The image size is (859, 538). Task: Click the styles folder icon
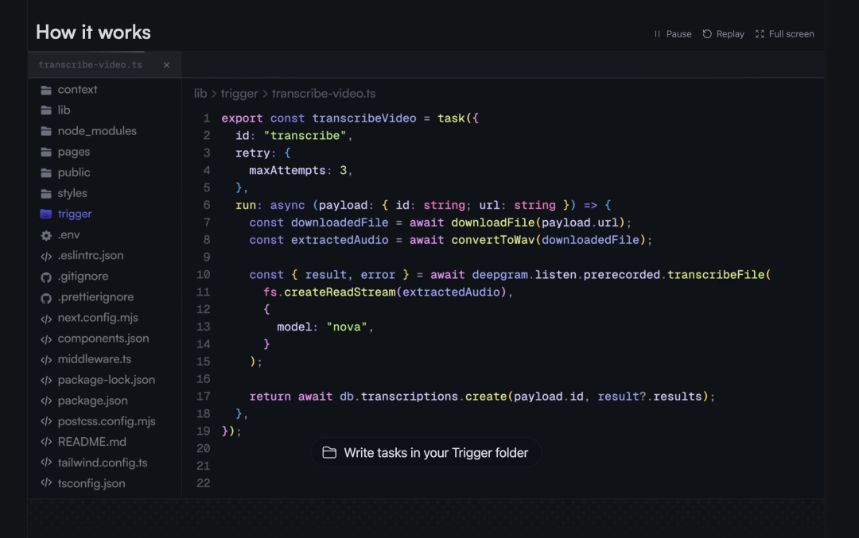(x=46, y=193)
